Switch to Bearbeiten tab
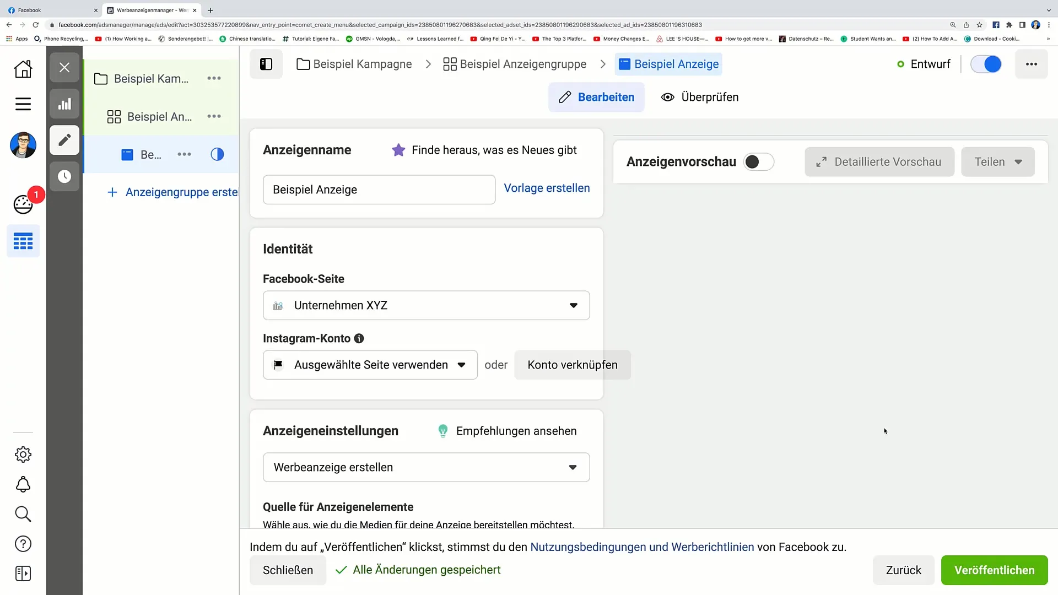 [596, 97]
